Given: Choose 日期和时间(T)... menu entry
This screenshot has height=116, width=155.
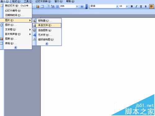Looking at the screenshot, I should pos(16,15).
